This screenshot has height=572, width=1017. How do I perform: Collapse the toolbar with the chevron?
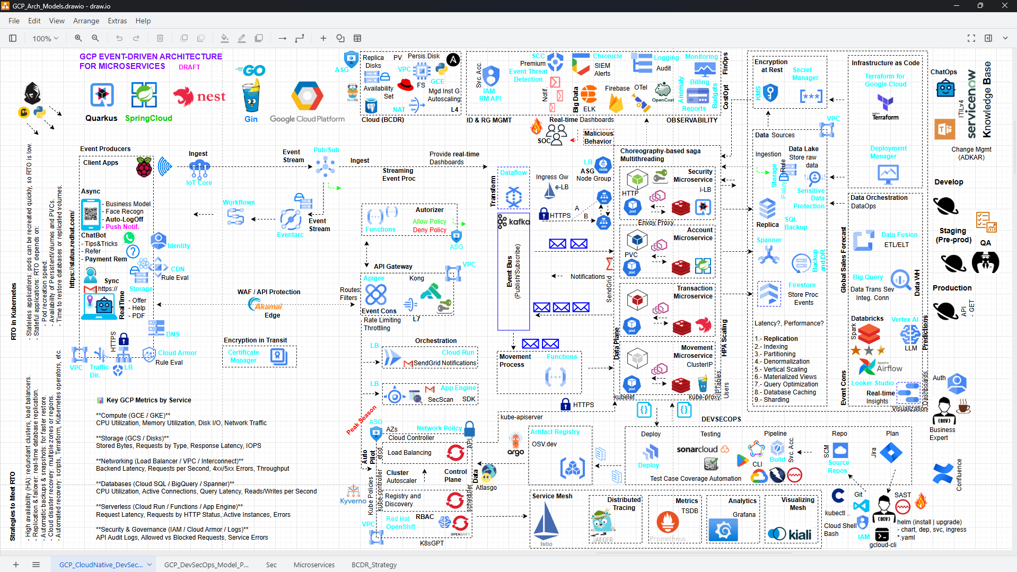coord(1005,38)
